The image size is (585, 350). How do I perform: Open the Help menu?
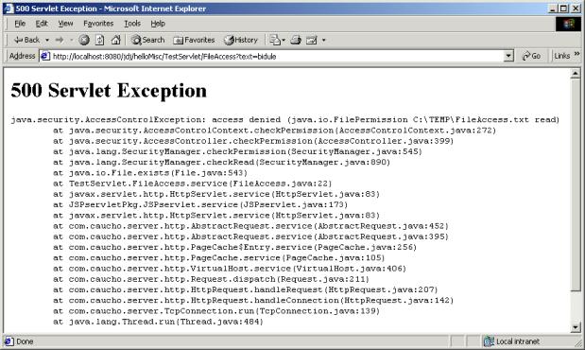point(158,24)
